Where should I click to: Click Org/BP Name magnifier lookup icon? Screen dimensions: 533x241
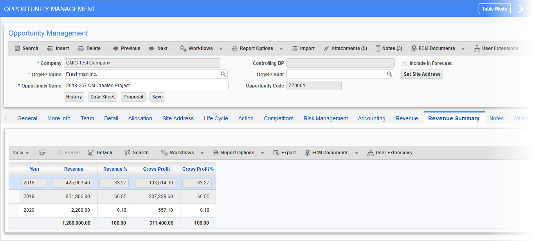coord(223,74)
